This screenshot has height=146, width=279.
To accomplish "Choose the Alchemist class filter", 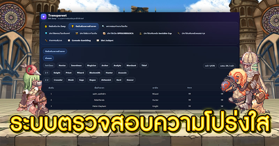I will coord(106,80).
